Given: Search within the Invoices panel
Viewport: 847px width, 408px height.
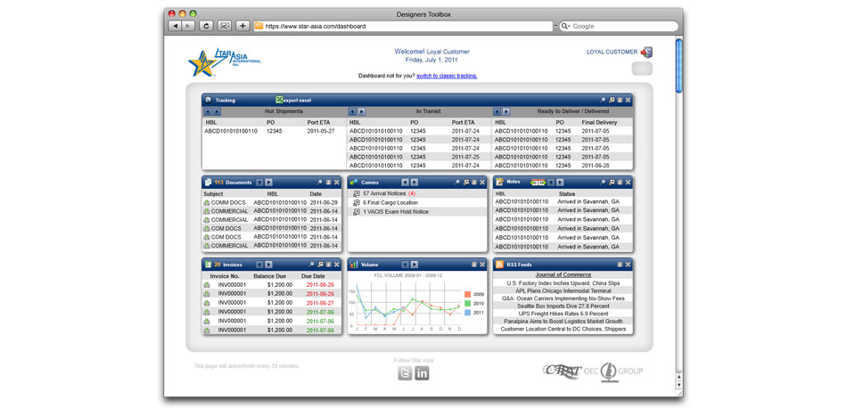Looking at the screenshot, I should [311, 265].
